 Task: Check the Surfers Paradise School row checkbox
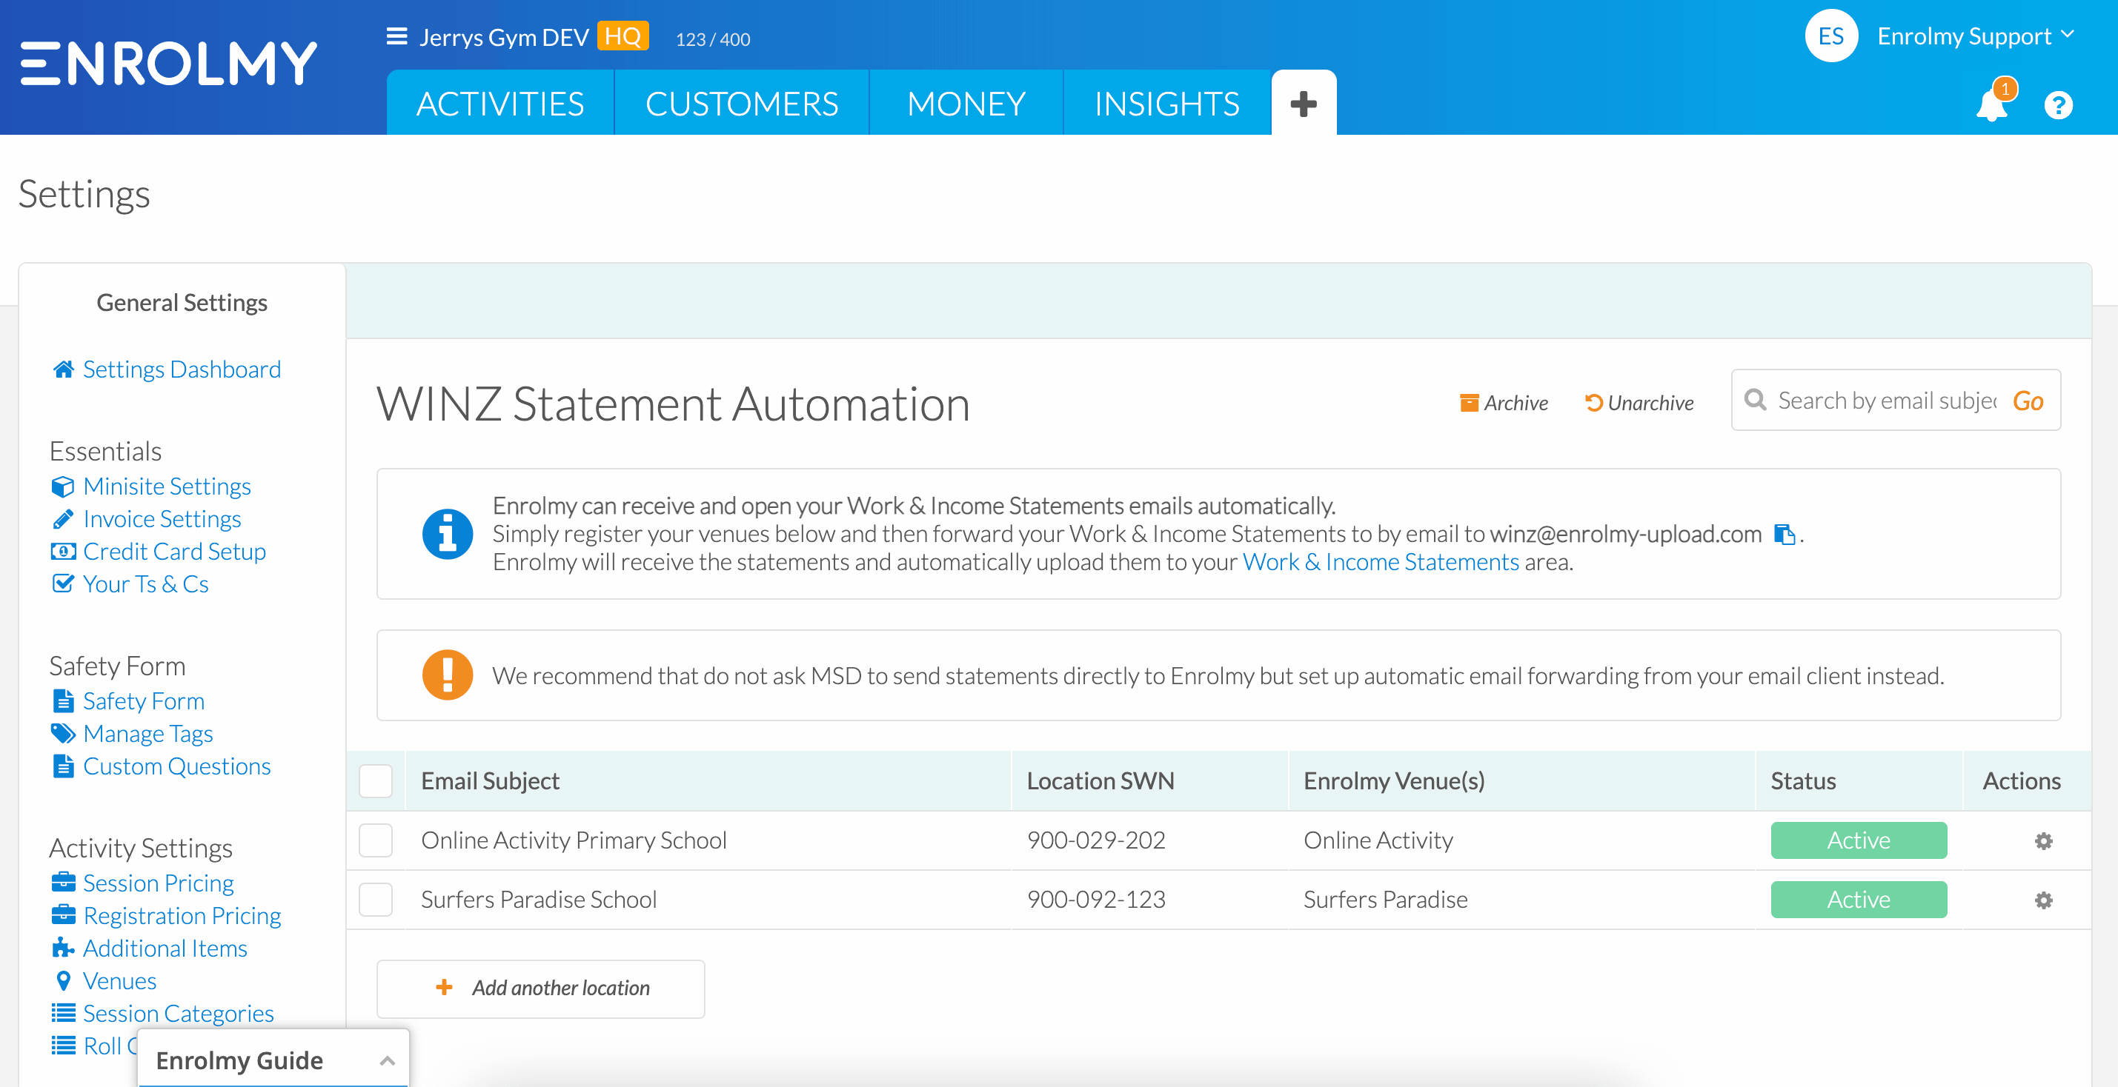pos(376,900)
